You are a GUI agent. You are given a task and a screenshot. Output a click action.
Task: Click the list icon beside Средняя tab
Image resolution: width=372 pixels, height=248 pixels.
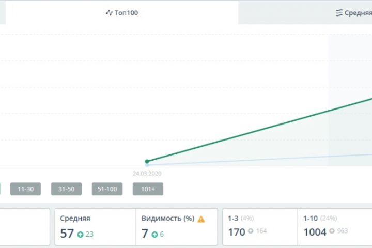339,13
